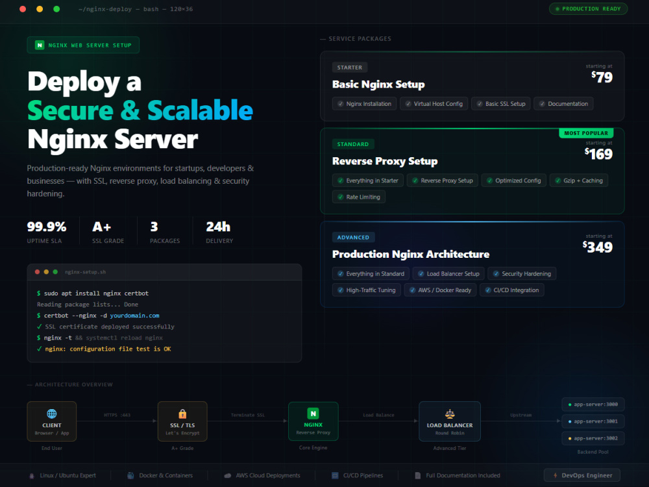Click the lightning bolt icon beside DevOps Engineer

tap(556, 475)
